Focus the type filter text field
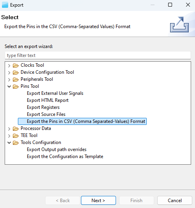This screenshot has width=195, height=208. pyautogui.click(x=98, y=55)
